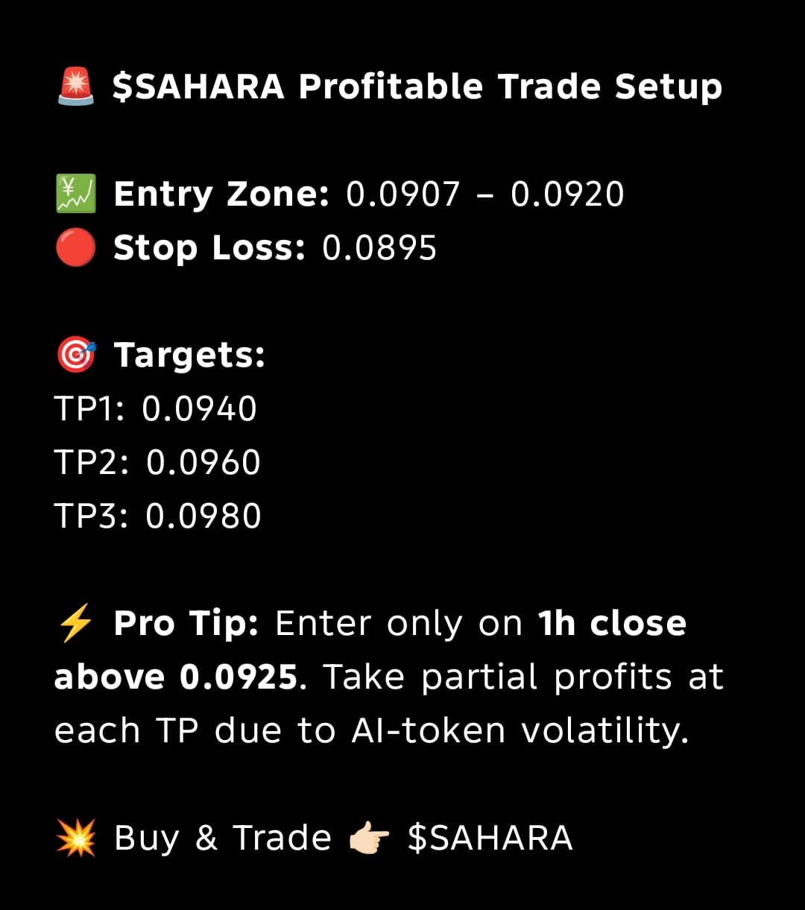Viewport: 805px width, 910px height.
Task: Click the 'Profitable Trade Setup' heading
Action: 511,87
